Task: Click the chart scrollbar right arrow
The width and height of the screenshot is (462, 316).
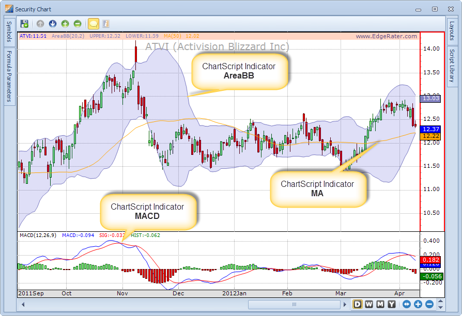Action: 345,304
